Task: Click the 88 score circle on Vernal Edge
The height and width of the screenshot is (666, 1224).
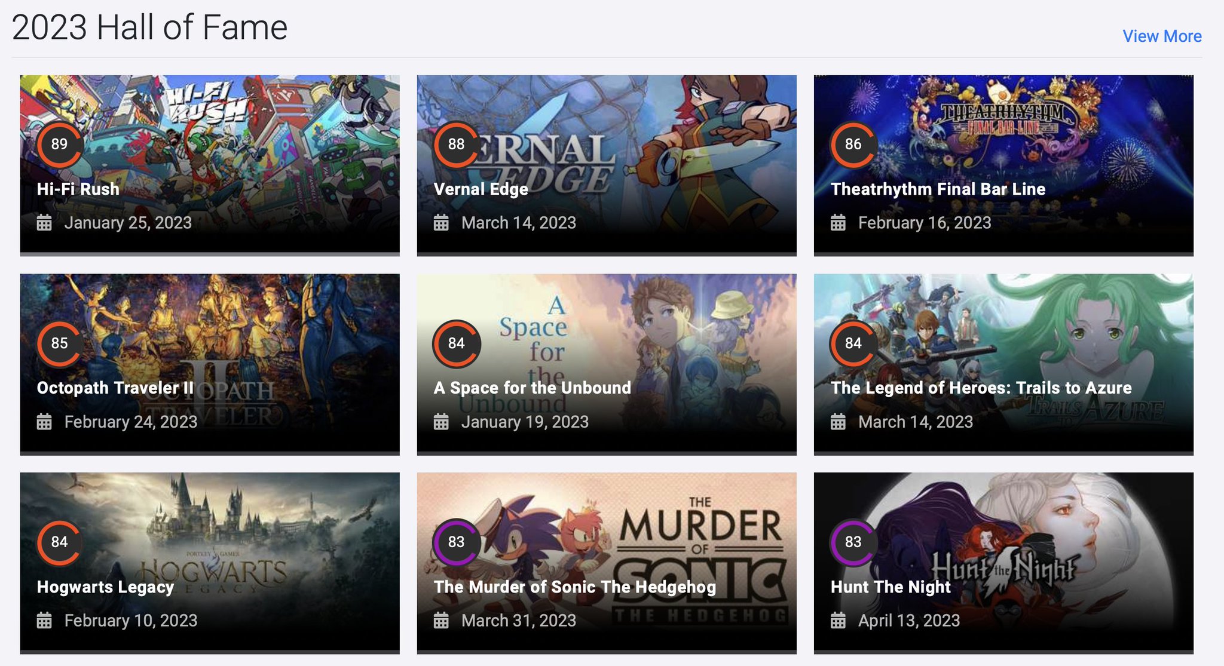Action: [457, 145]
